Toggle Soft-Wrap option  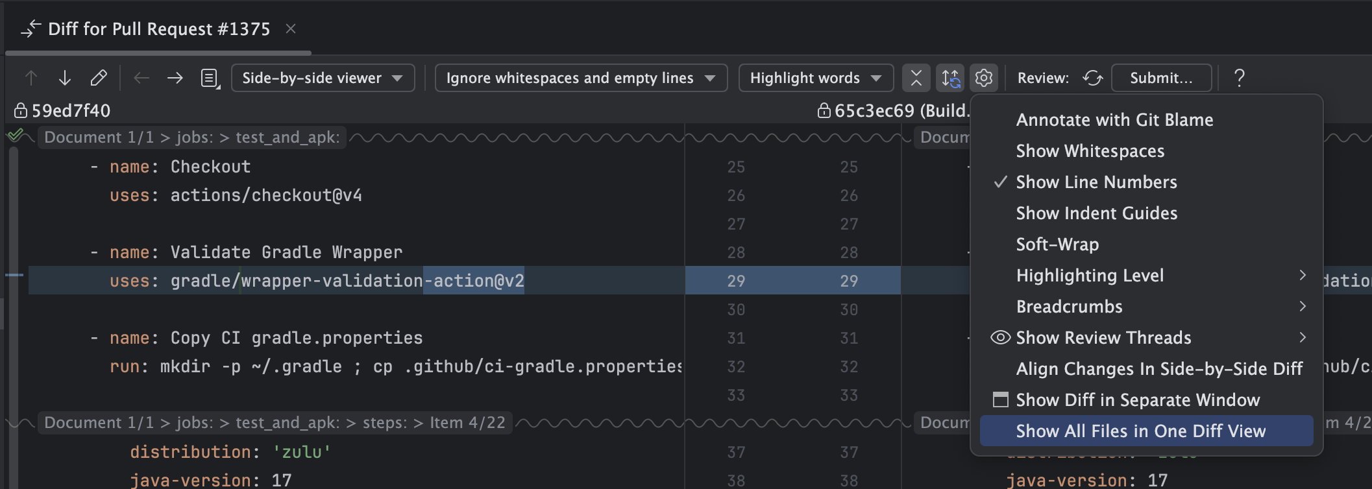[x=1146, y=244]
